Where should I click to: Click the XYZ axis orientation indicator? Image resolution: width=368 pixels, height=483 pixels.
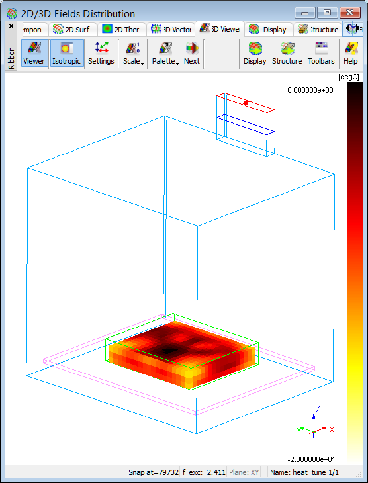(315, 424)
